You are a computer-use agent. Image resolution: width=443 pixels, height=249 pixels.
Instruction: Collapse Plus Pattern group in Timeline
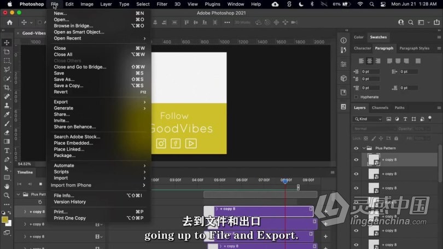19,194
